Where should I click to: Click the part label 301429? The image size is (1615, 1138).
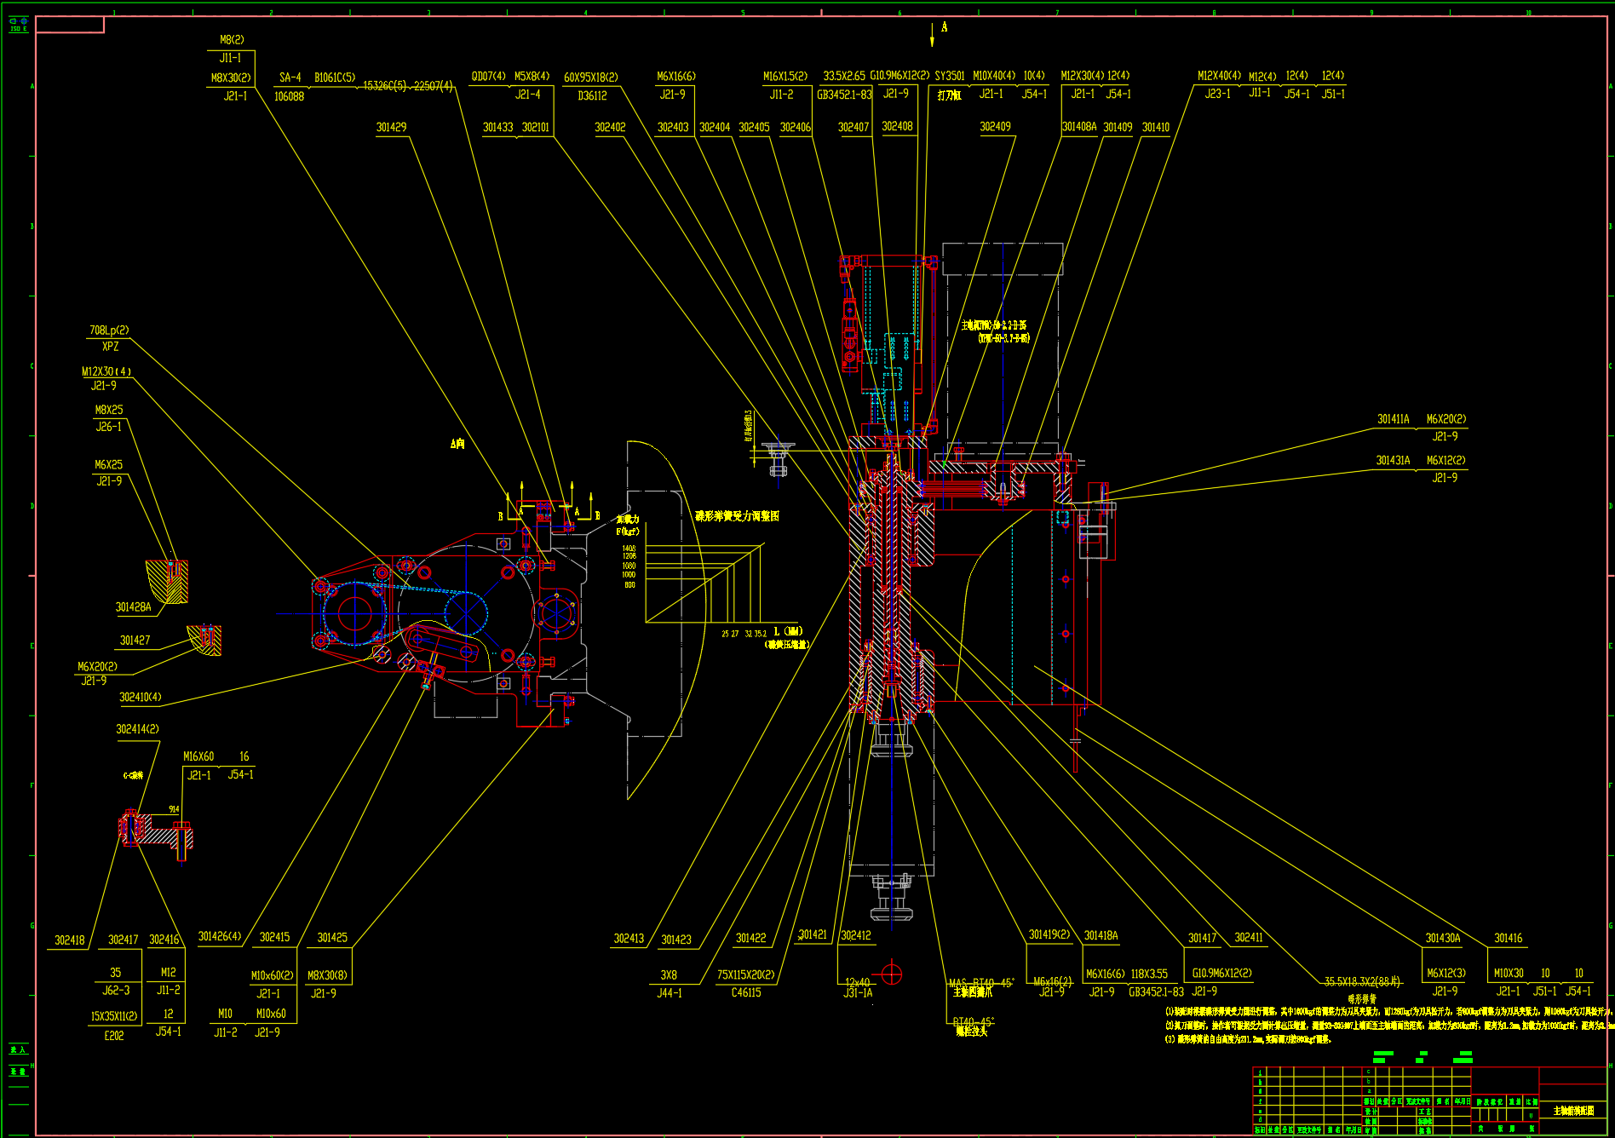click(392, 127)
